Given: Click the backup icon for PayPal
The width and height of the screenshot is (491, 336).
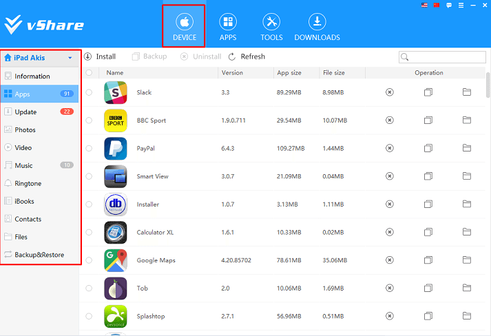Looking at the screenshot, I should point(428,148).
